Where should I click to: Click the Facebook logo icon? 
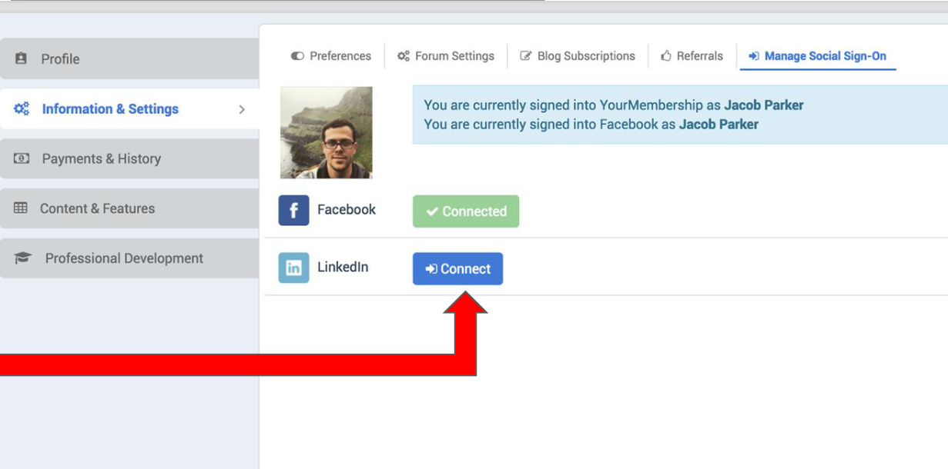point(293,211)
